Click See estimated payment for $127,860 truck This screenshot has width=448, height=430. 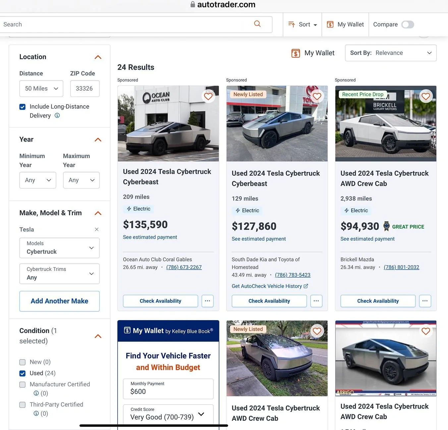258,239
